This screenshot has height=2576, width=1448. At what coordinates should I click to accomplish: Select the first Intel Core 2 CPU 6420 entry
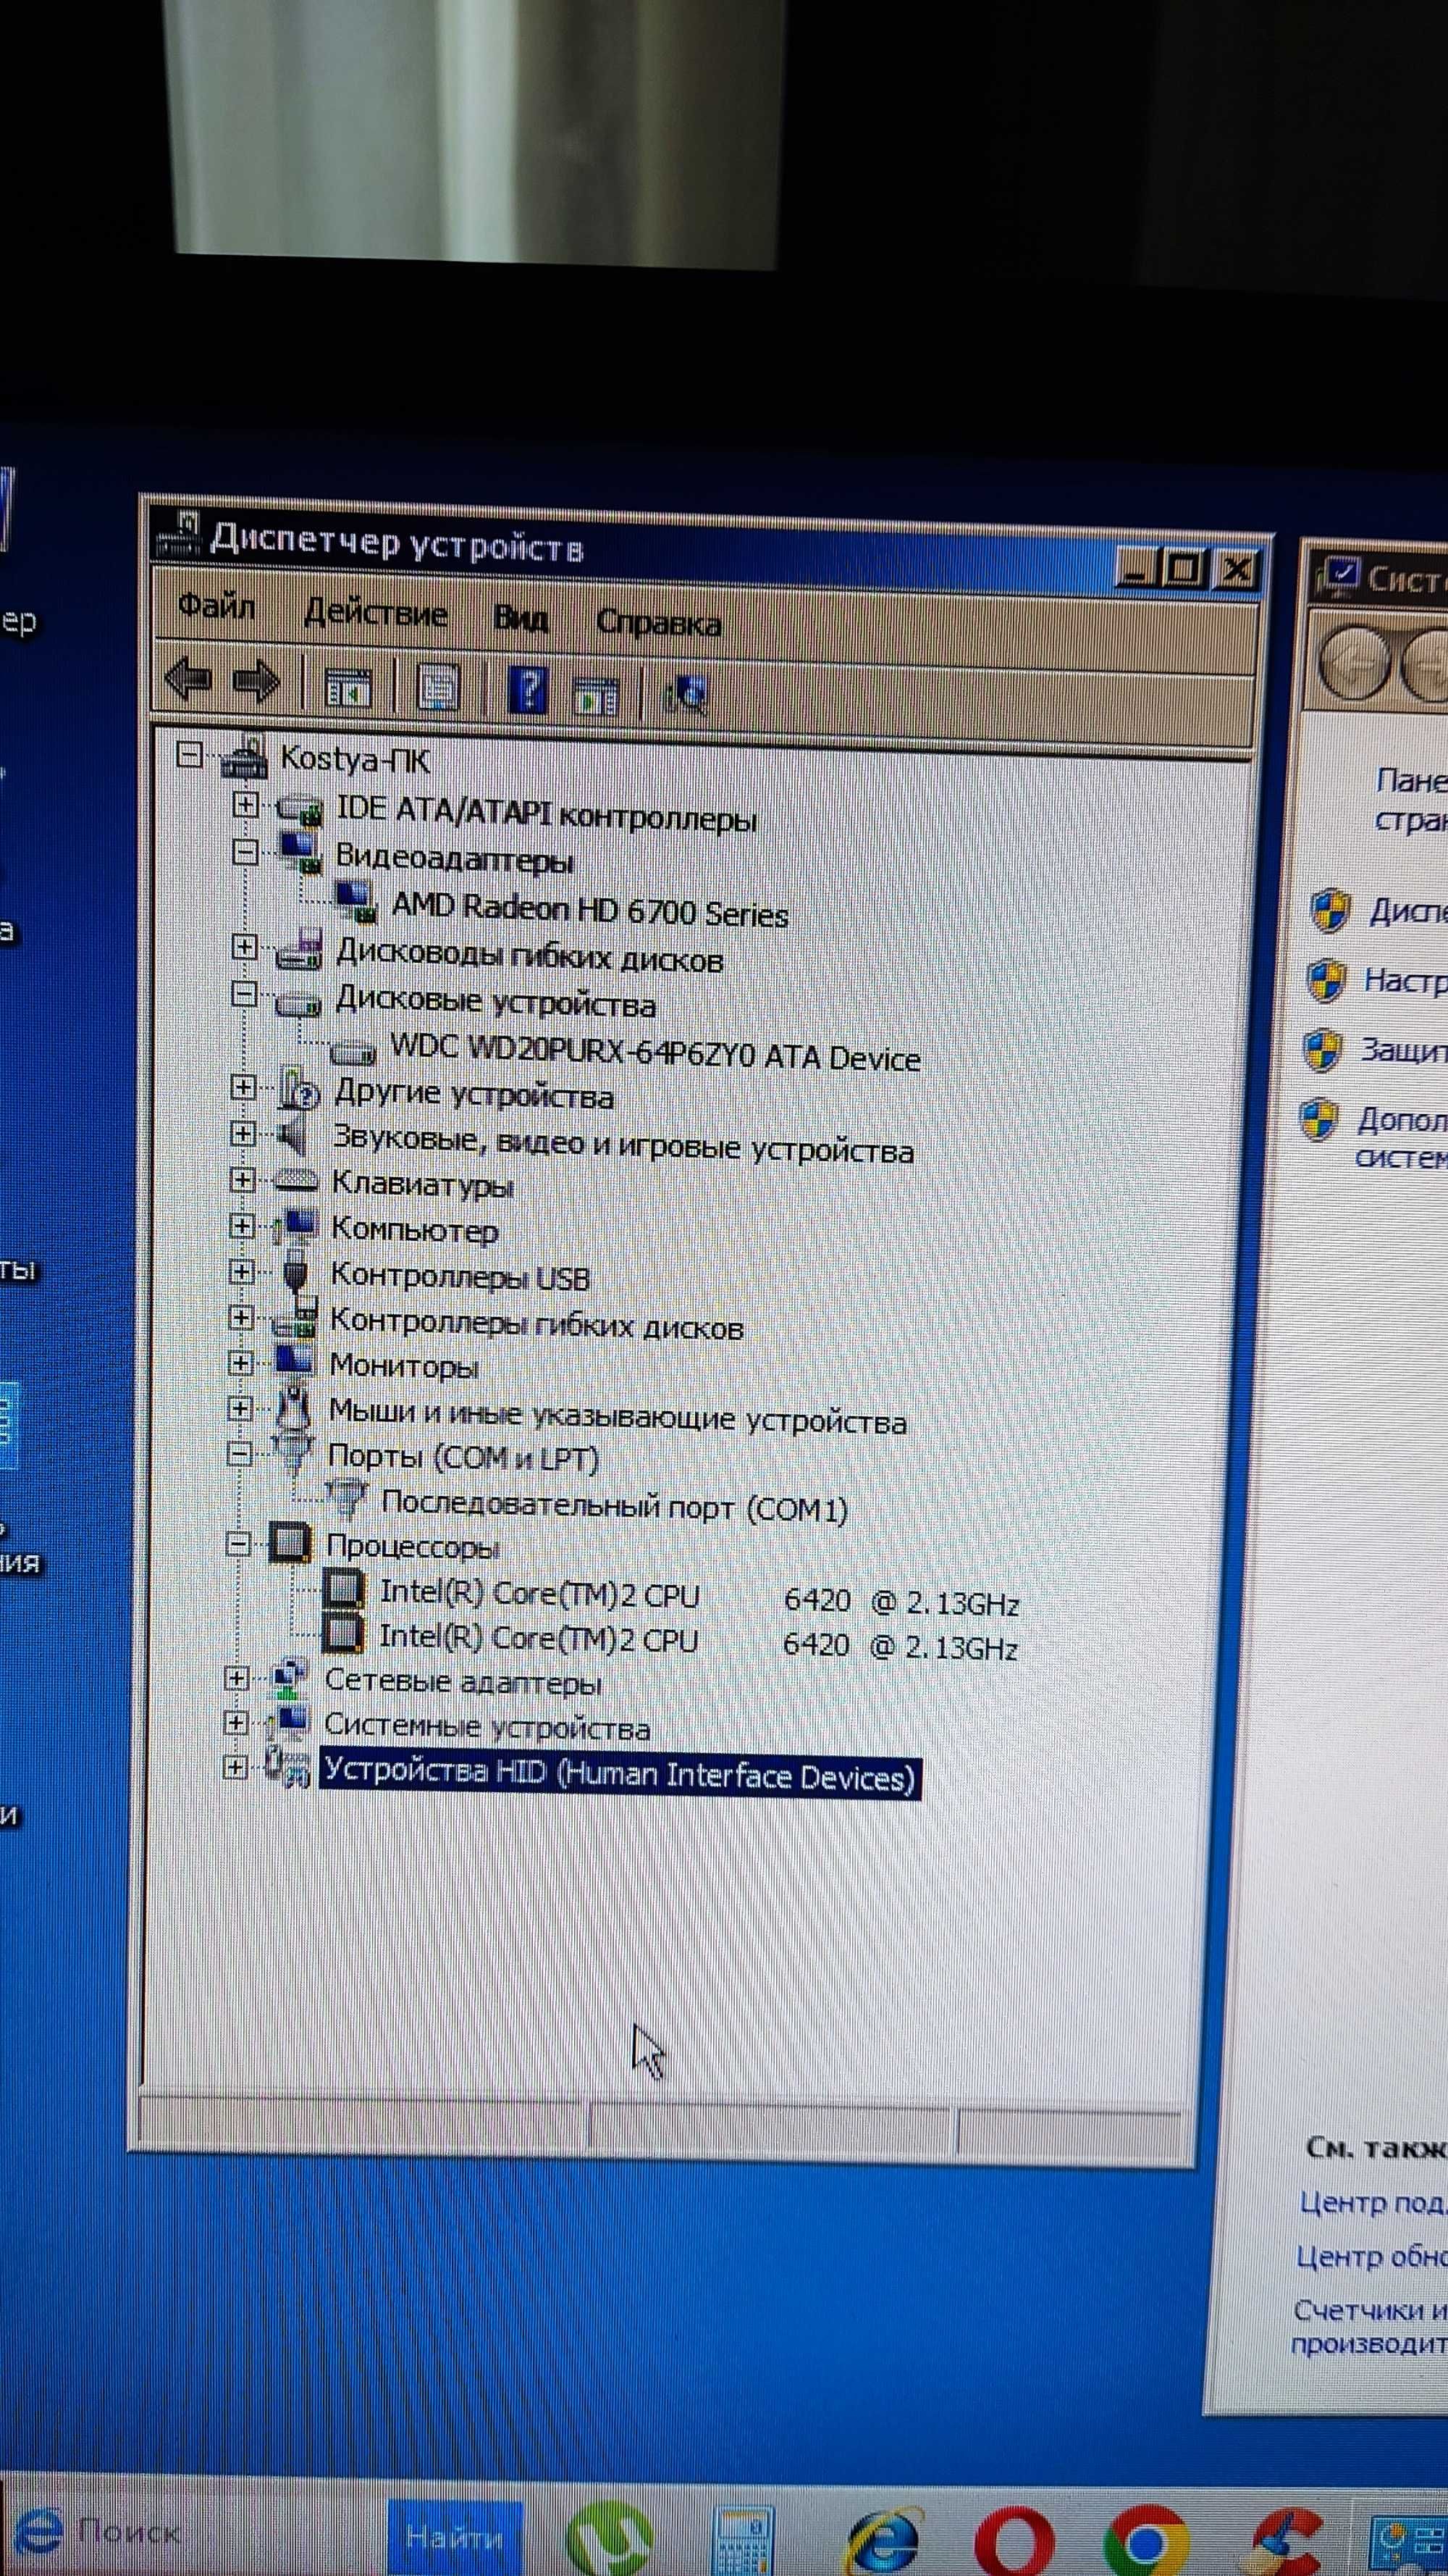tap(699, 1598)
